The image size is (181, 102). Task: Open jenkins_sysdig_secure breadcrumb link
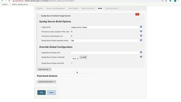click(20, 5)
